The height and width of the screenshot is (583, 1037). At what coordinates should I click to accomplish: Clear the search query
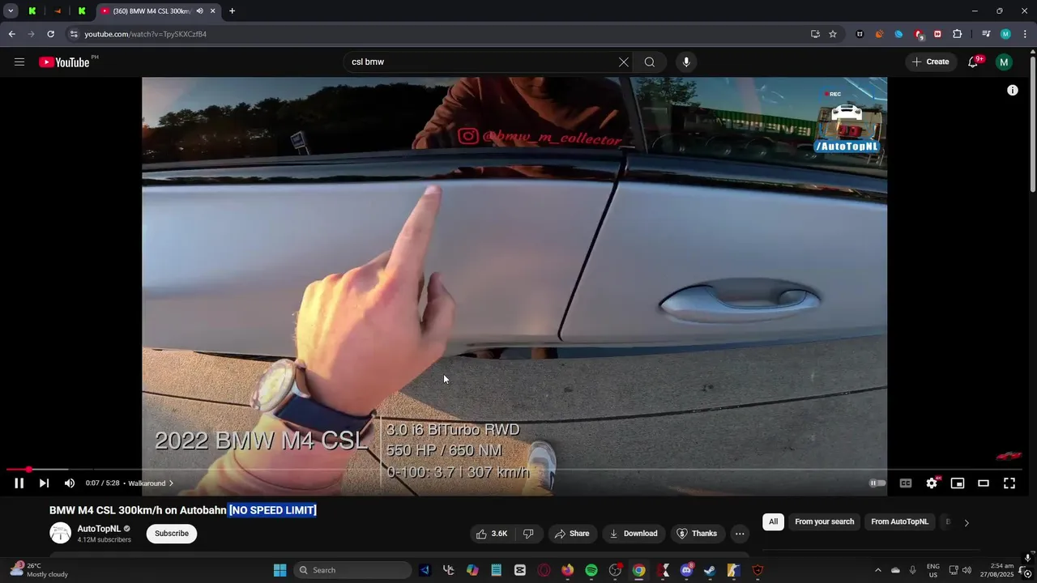(x=624, y=62)
